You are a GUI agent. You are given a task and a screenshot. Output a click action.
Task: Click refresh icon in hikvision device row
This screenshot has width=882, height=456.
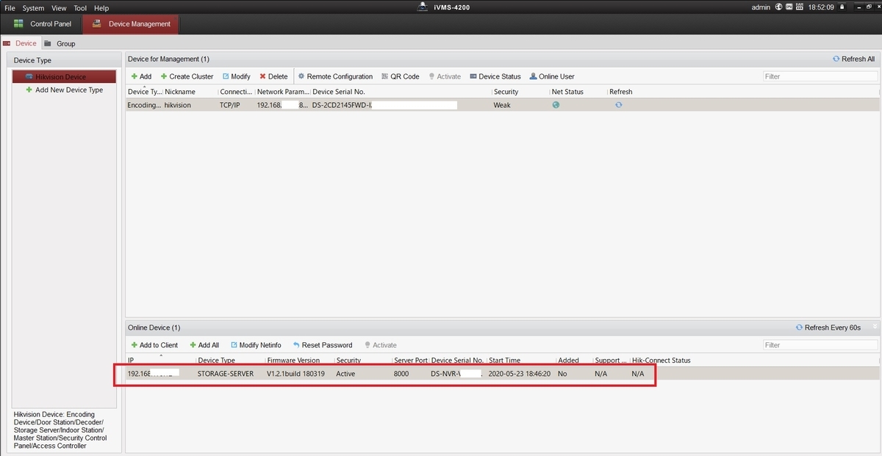[x=619, y=105]
